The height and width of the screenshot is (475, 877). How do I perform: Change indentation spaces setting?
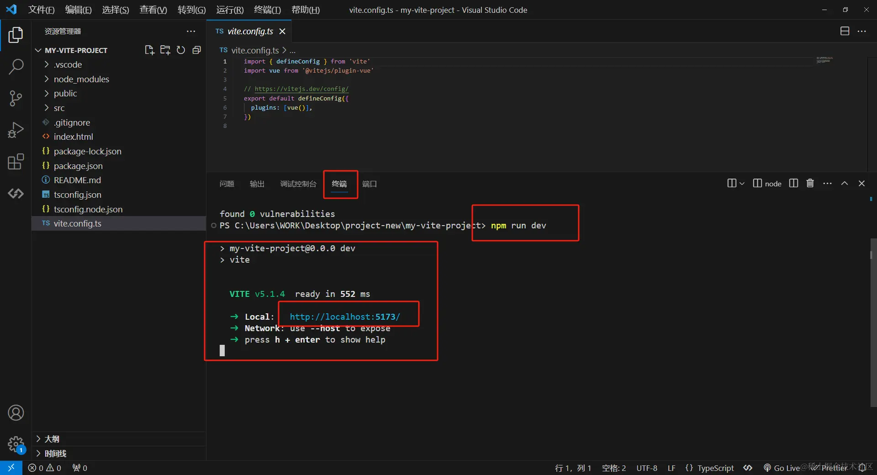pos(614,468)
